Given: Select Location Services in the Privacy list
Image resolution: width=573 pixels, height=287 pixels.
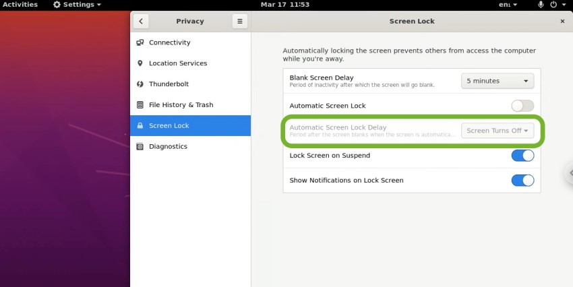Looking at the screenshot, I should coord(177,63).
